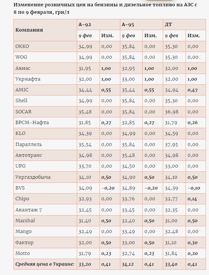
Task: Click the Средняя цена в Украине label
Action: pyautogui.click(x=45, y=264)
